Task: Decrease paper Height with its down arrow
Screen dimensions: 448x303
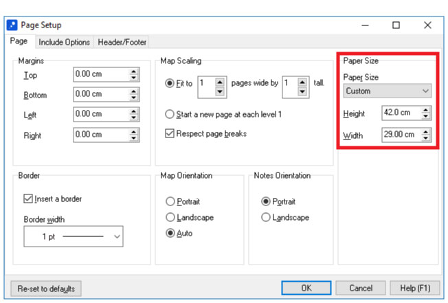Action: [426, 116]
